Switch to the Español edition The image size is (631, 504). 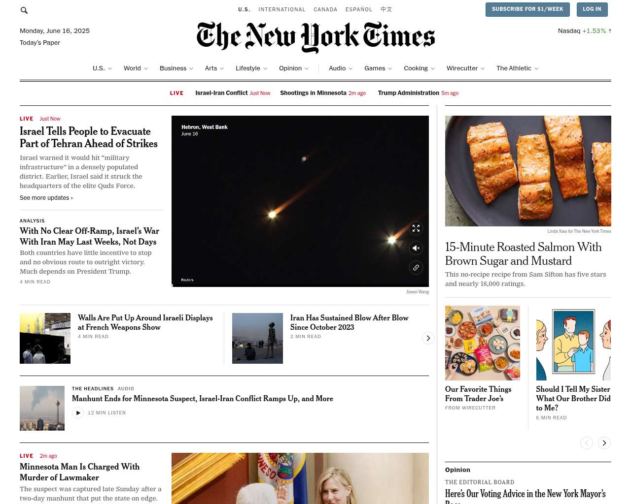click(x=359, y=9)
